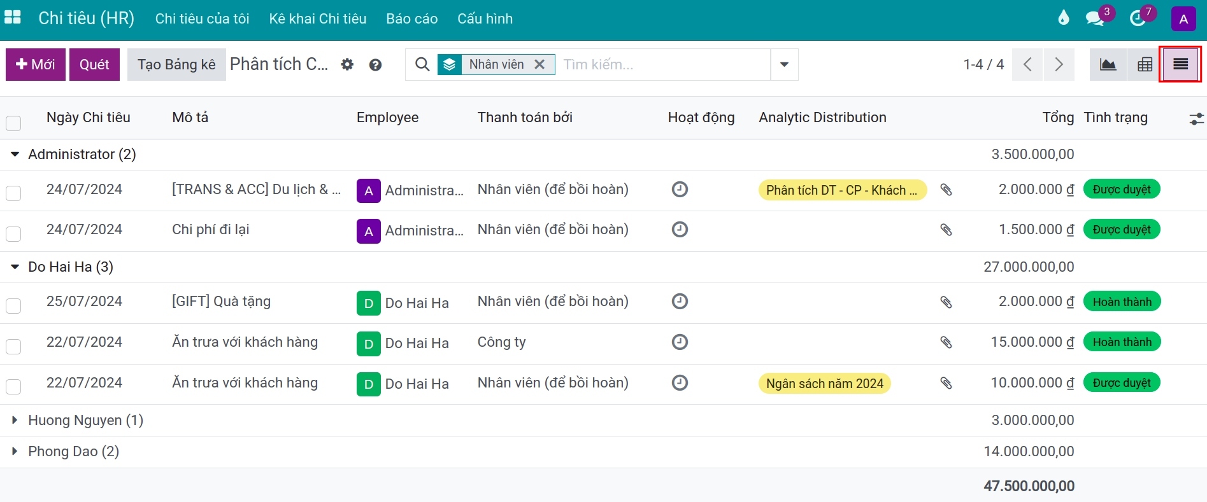Open chat messages with badge 3
Image resolution: width=1207 pixels, height=502 pixels.
pos(1096,18)
